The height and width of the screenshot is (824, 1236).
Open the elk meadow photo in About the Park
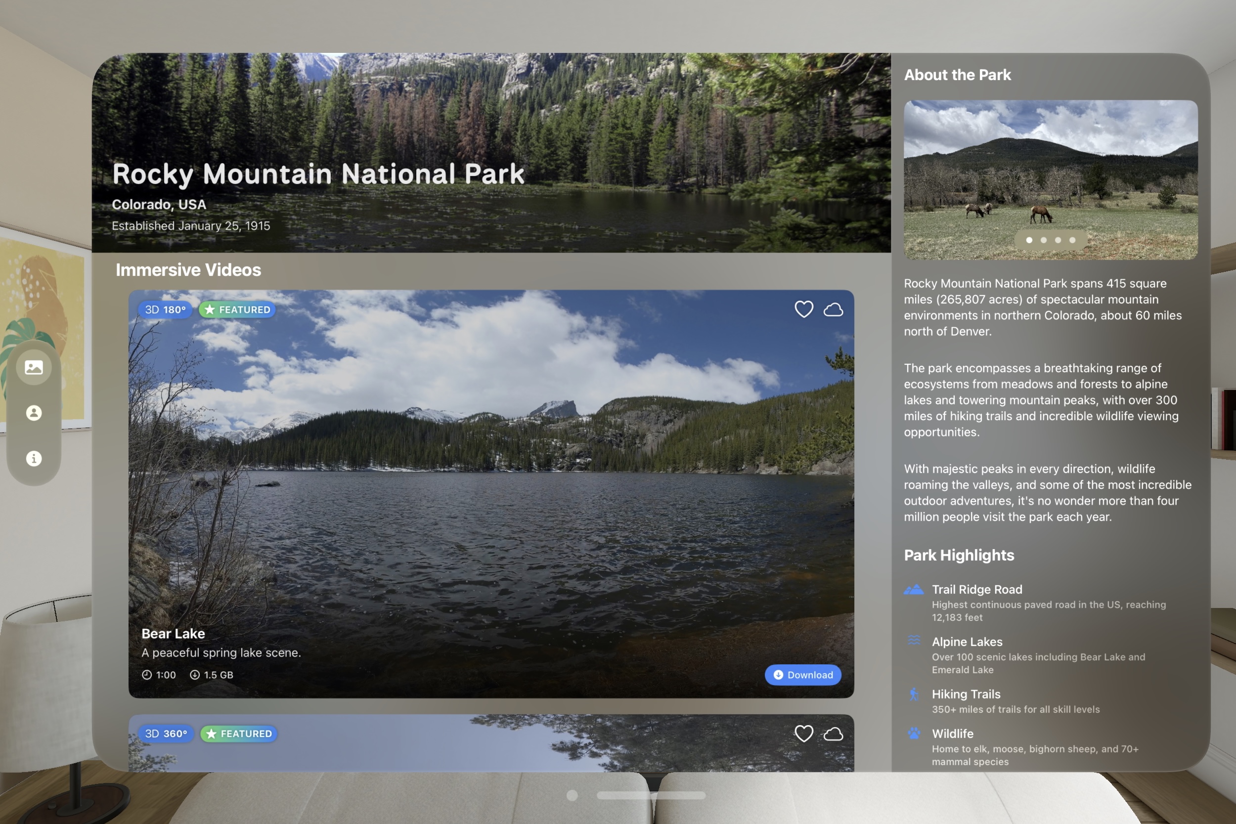1051,180
